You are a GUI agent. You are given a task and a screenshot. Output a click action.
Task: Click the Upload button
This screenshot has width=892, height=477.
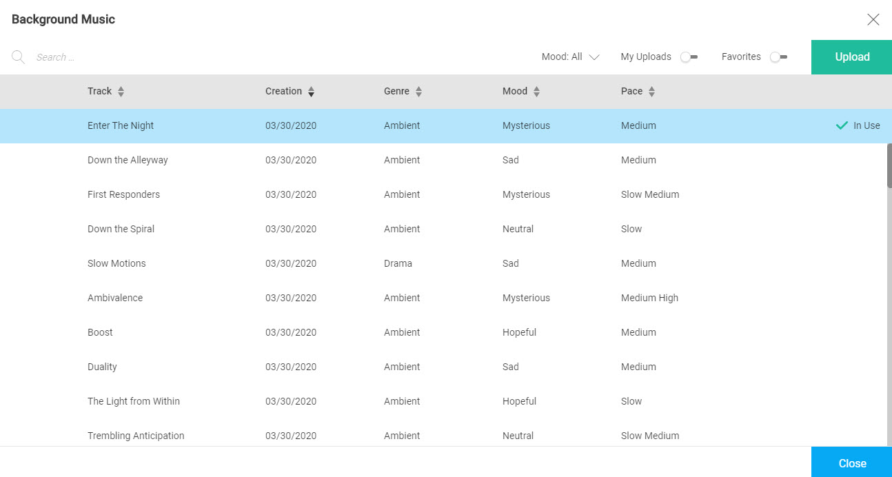click(852, 57)
